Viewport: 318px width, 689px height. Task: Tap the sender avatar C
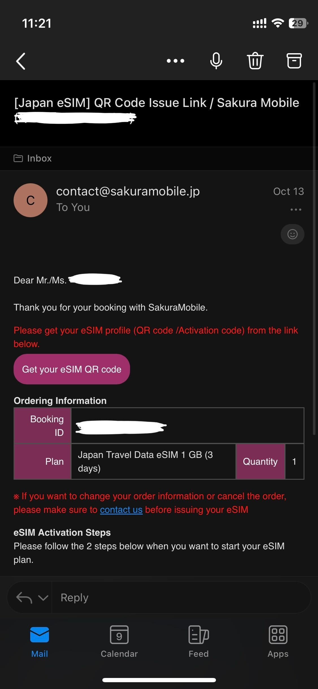pyautogui.click(x=31, y=200)
